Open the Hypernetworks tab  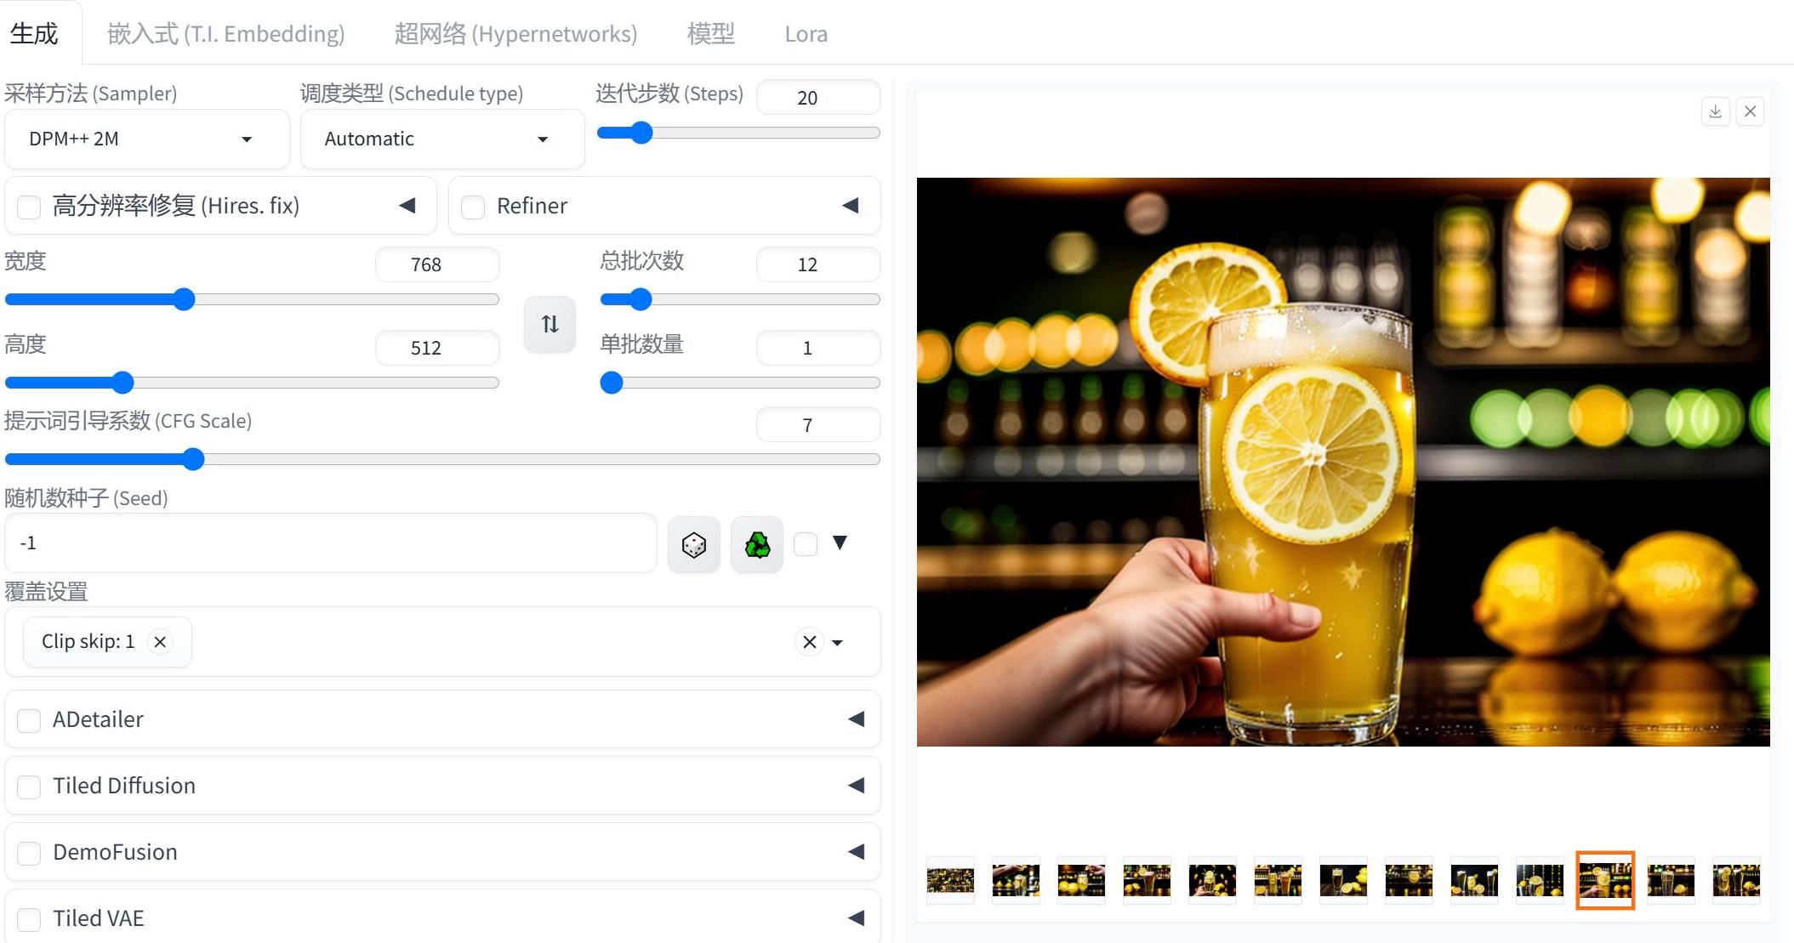tap(515, 34)
